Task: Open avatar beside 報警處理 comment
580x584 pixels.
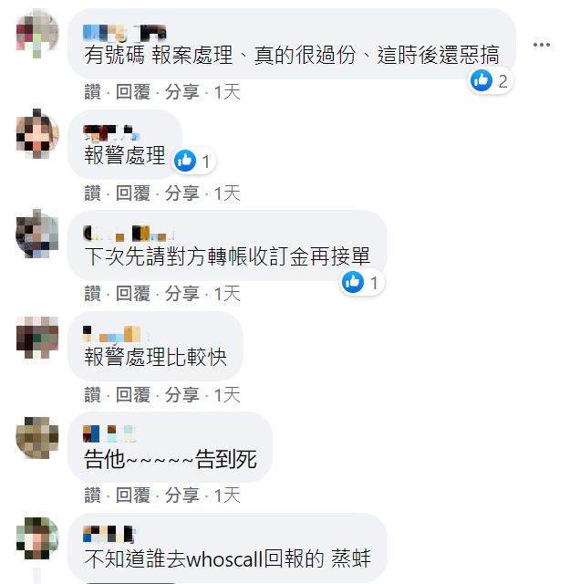Action: point(37,133)
